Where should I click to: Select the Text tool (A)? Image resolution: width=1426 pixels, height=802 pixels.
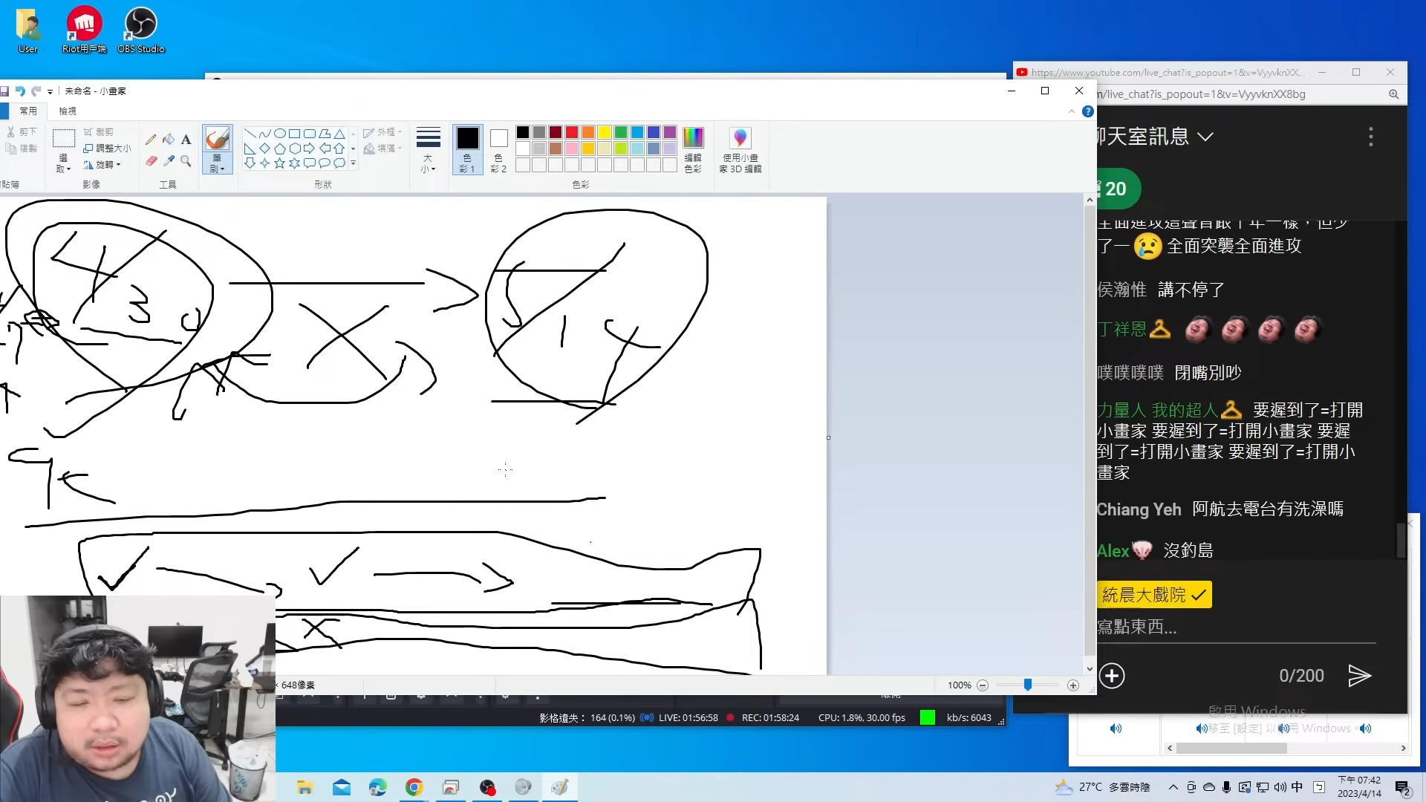click(186, 140)
